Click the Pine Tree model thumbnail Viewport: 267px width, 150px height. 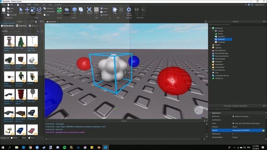coord(21,41)
